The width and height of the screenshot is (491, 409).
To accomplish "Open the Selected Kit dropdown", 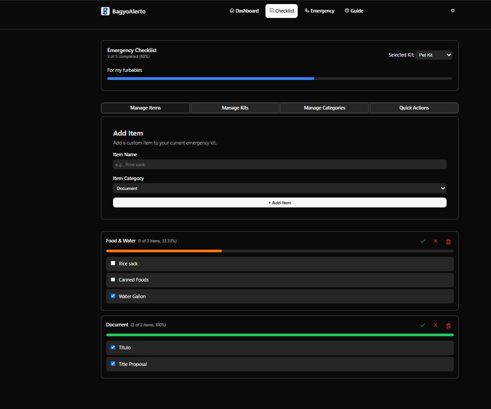I will [434, 55].
